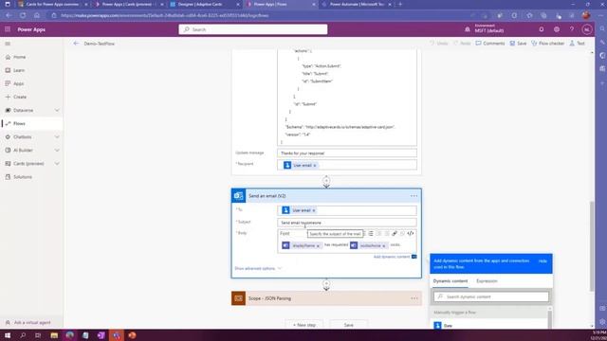Click the Add dynamic content link
607x341 pixels.
click(x=392, y=257)
